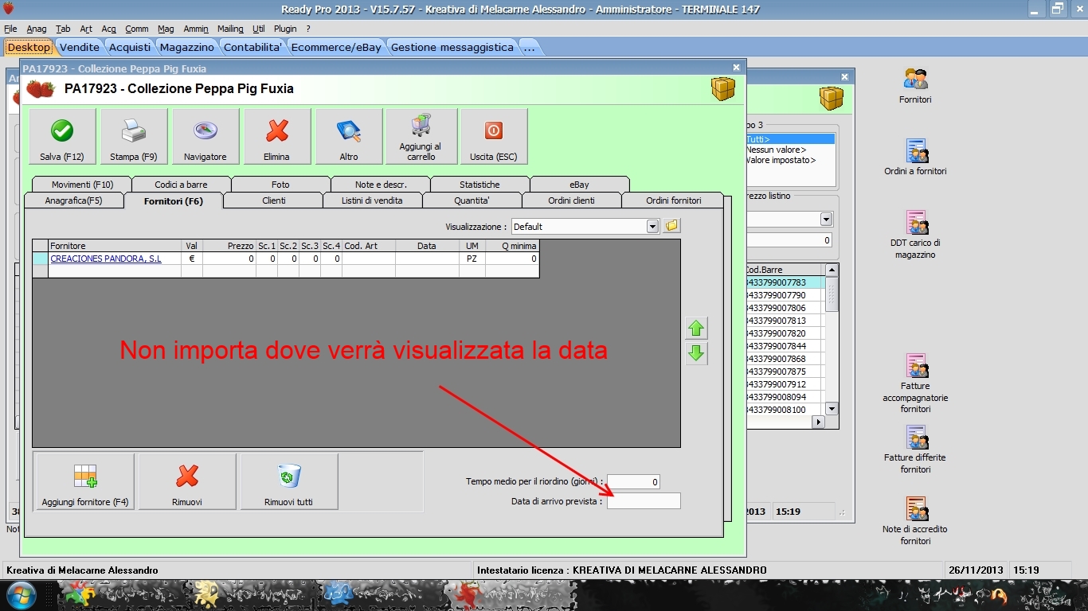Image resolution: width=1088 pixels, height=611 pixels.
Task: Switch to the Contabilita' main tab
Action: 252,47
